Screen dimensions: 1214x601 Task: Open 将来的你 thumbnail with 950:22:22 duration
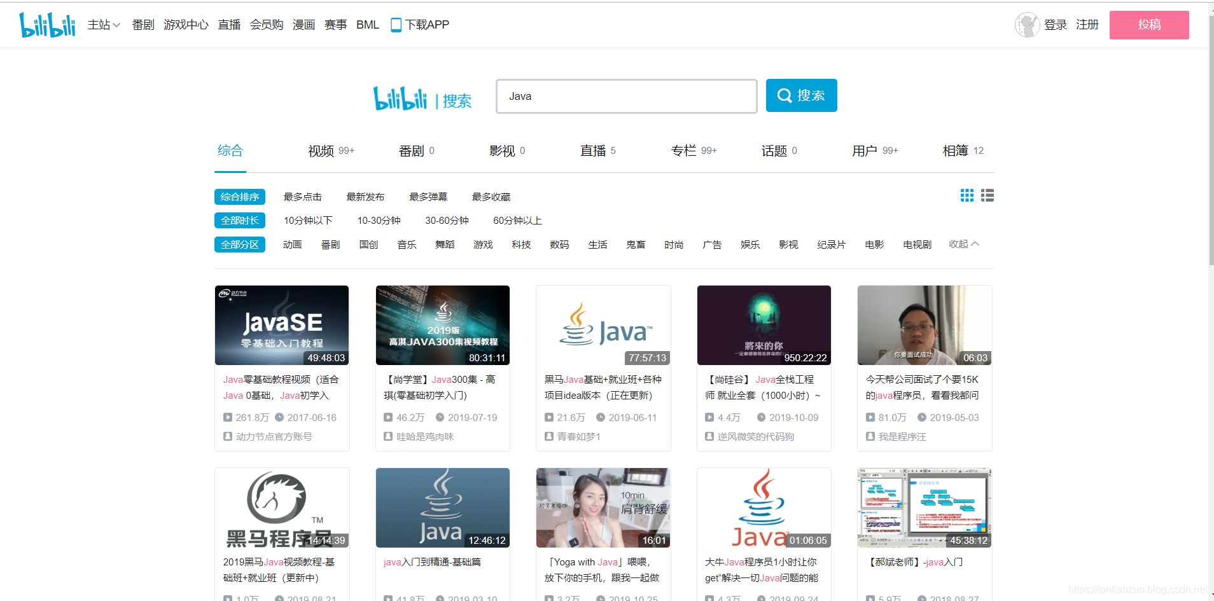pos(764,325)
